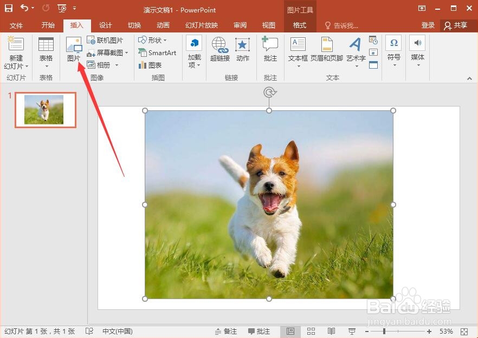Viewport: 478px width, 338px height.
Task: Click the 图片 insert picture icon
Action: tap(74, 44)
